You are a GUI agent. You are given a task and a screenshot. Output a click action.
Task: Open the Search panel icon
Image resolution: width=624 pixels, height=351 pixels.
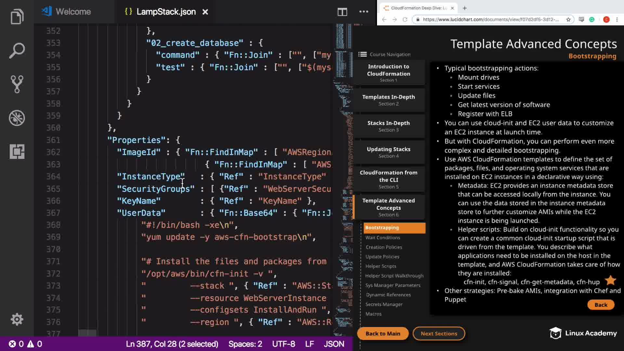(x=17, y=51)
